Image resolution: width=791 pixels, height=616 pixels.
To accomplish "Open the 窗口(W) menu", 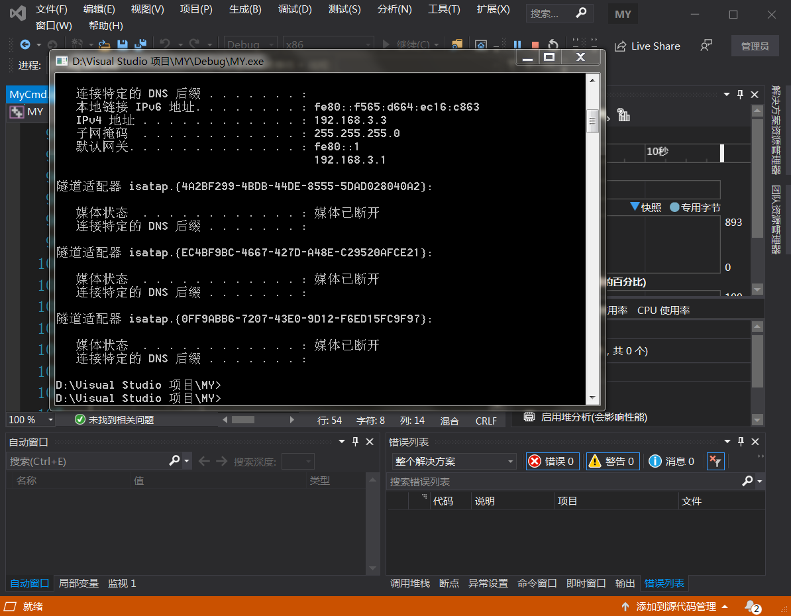I will click(54, 25).
